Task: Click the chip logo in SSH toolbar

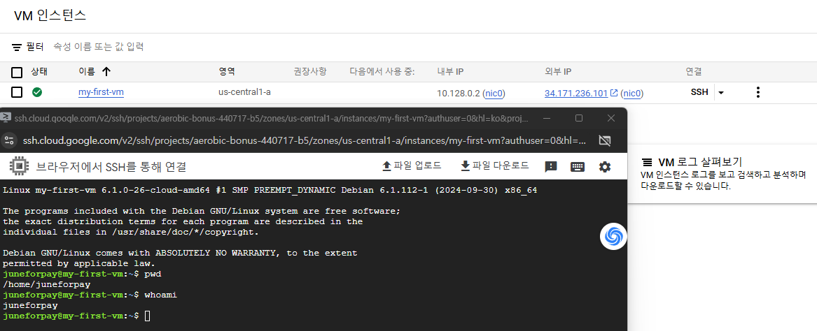Action: (18, 166)
